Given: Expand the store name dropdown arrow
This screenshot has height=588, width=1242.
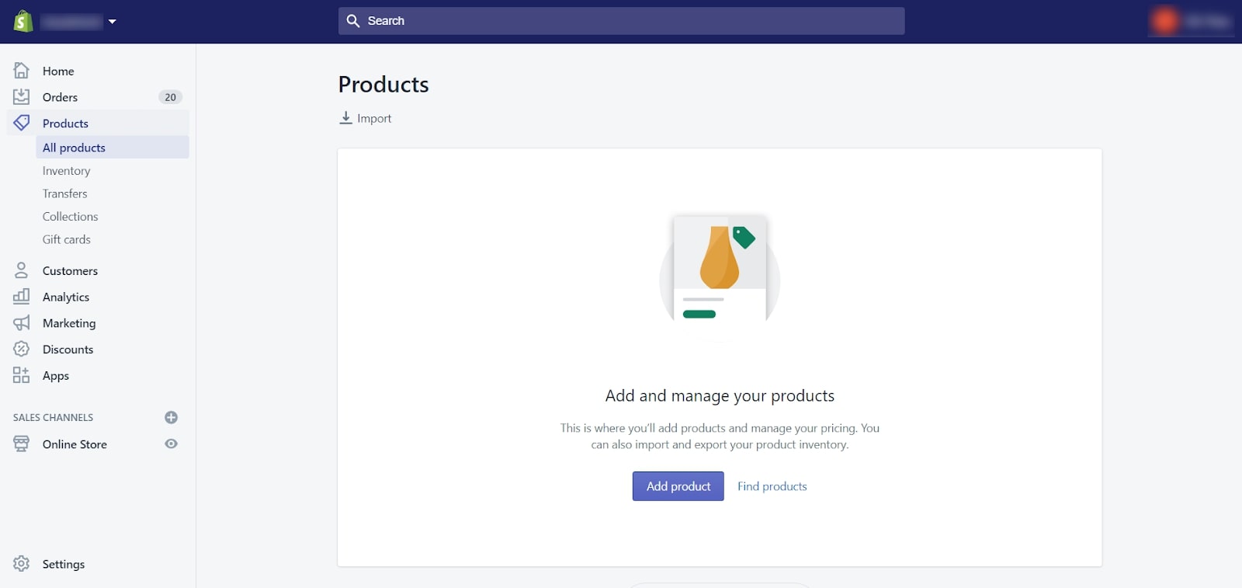Looking at the screenshot, I should coord(113,22).
